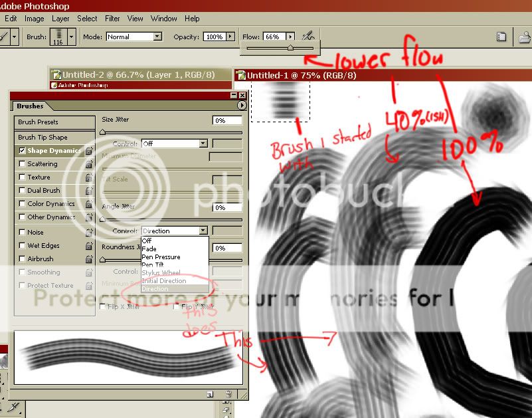Enable the airbrush icon in options bar
The image size is (532, 418).
[308, 36]
